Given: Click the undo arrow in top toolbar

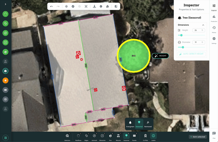Looking at the screenshot, I should click(x=52, y=6).
